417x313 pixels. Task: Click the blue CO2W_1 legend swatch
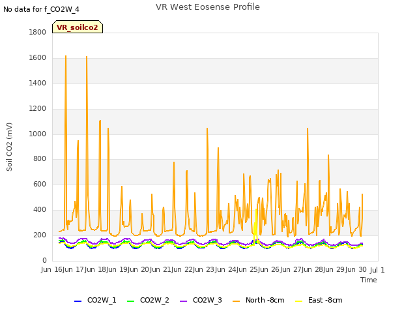click(x=78, y=301)
